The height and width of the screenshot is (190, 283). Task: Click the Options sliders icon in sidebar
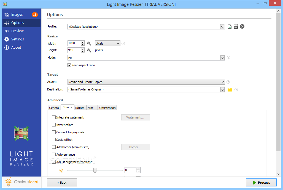point(7,23)
